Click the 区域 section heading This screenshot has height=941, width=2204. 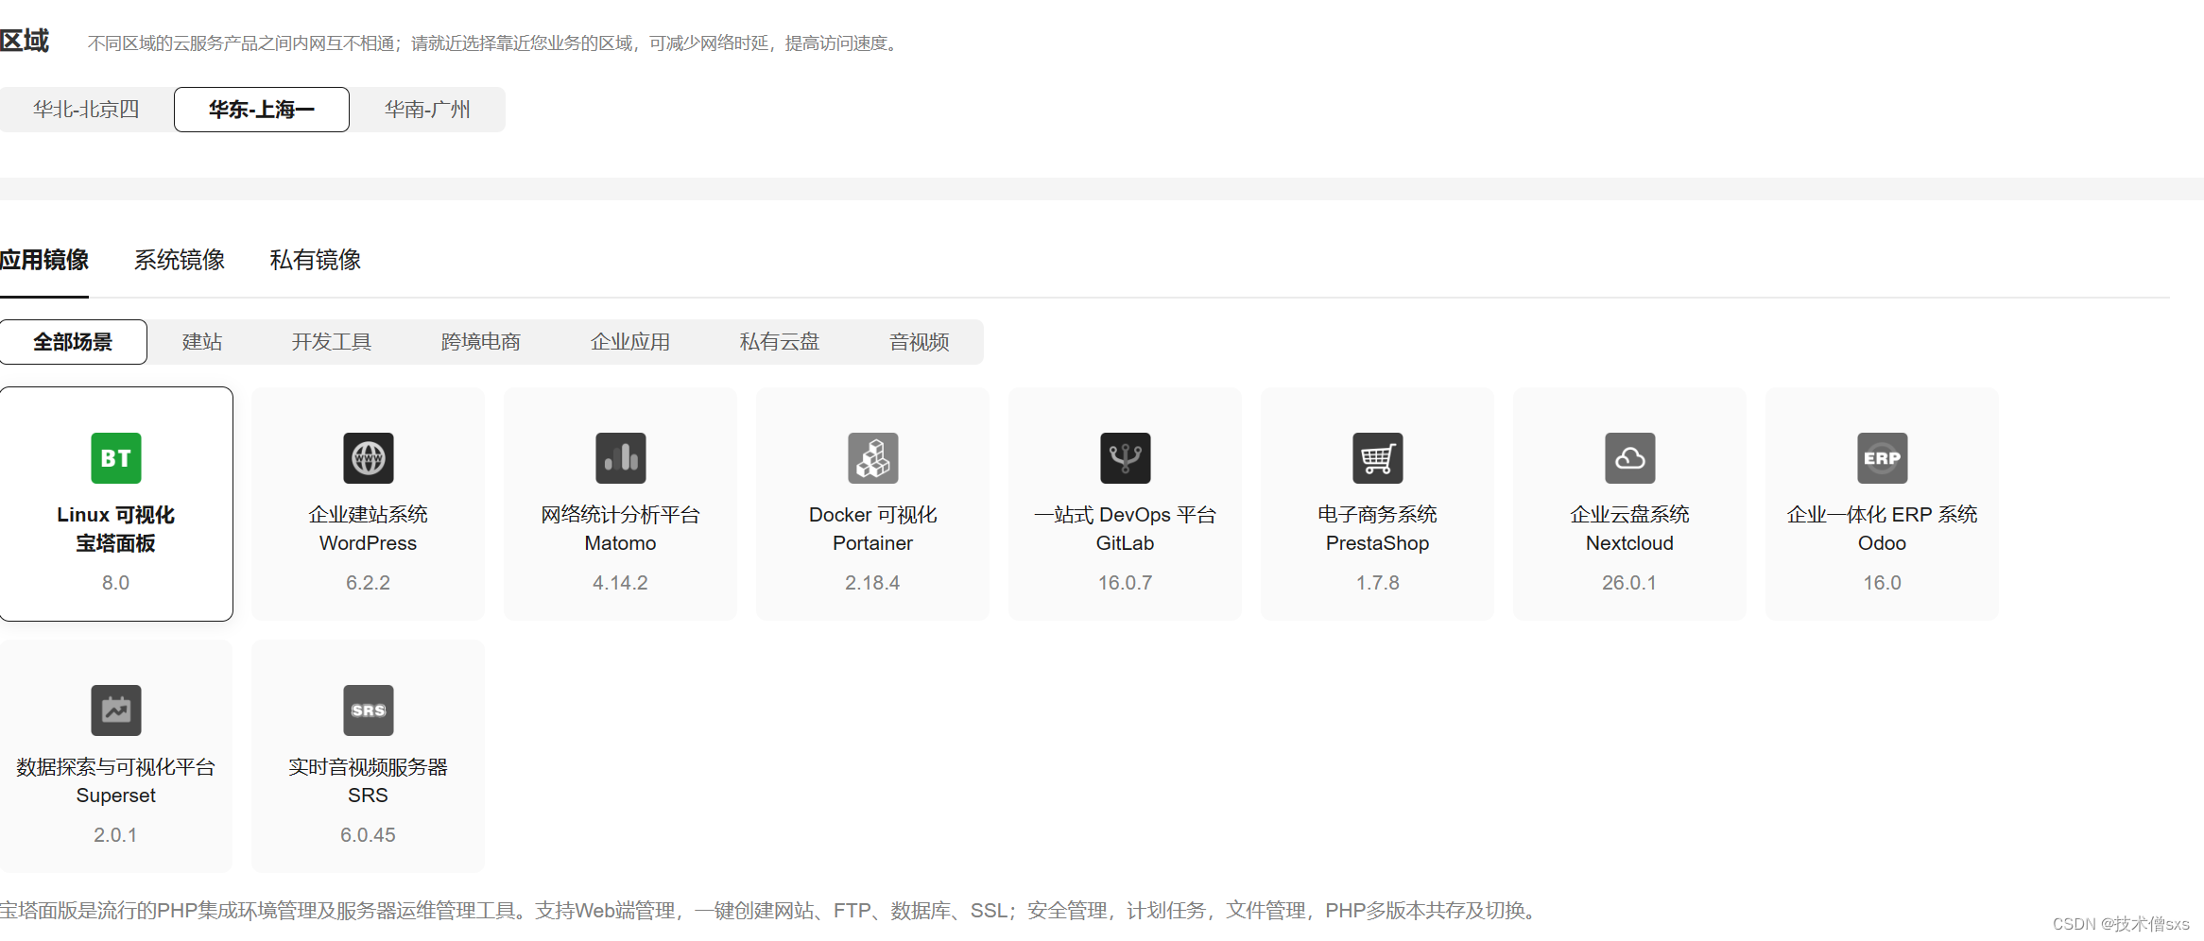pos(25,41)
